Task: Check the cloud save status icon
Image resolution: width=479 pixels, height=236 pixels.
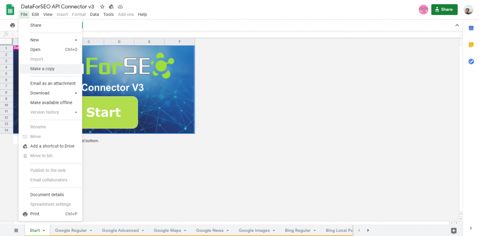Action: coord(120,7)
